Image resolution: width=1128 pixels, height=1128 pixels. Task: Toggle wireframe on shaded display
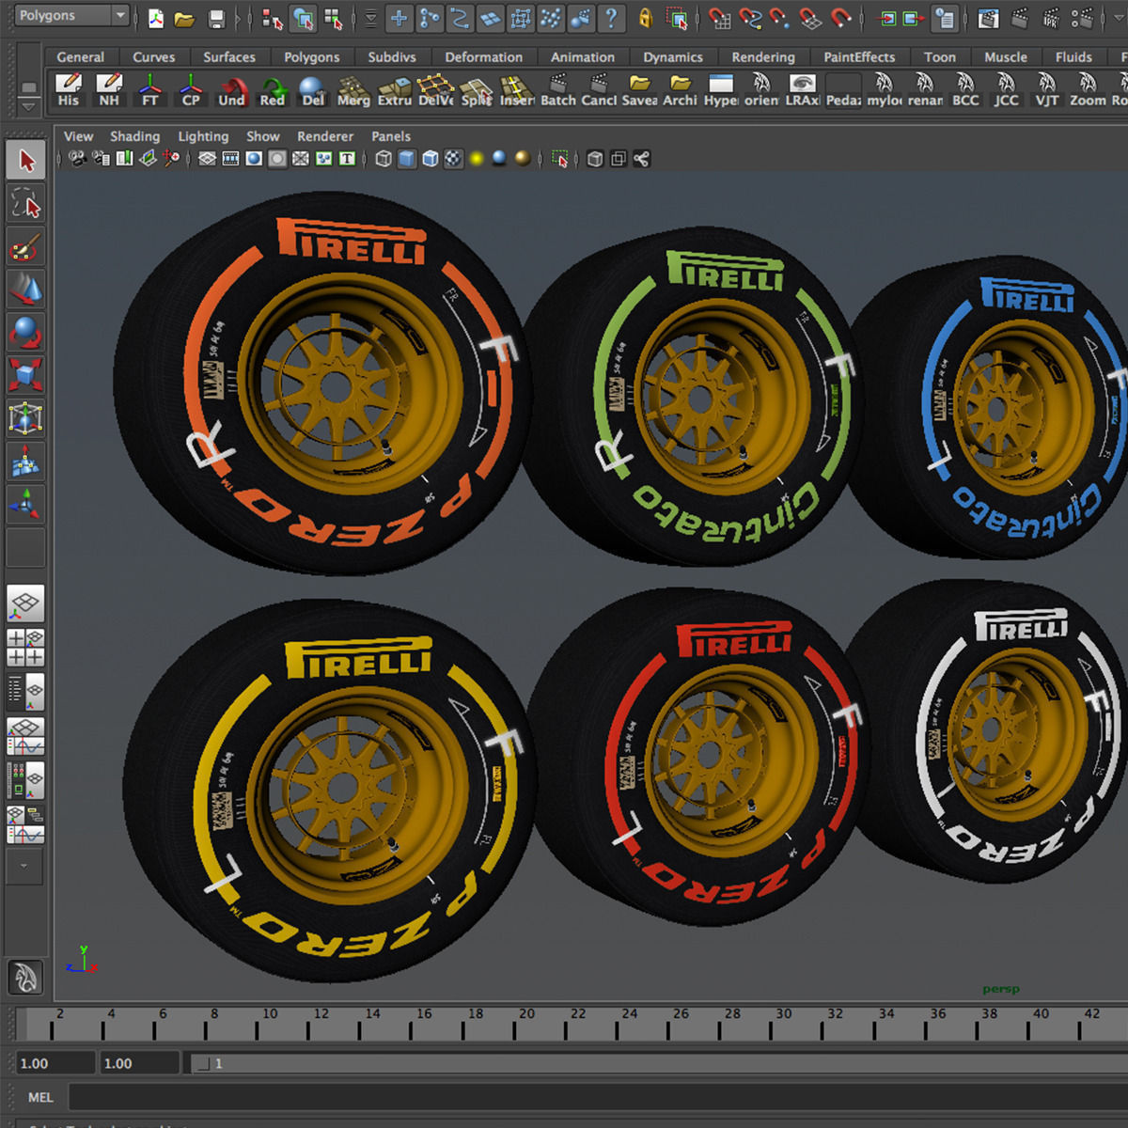click(x=431, y=159)
